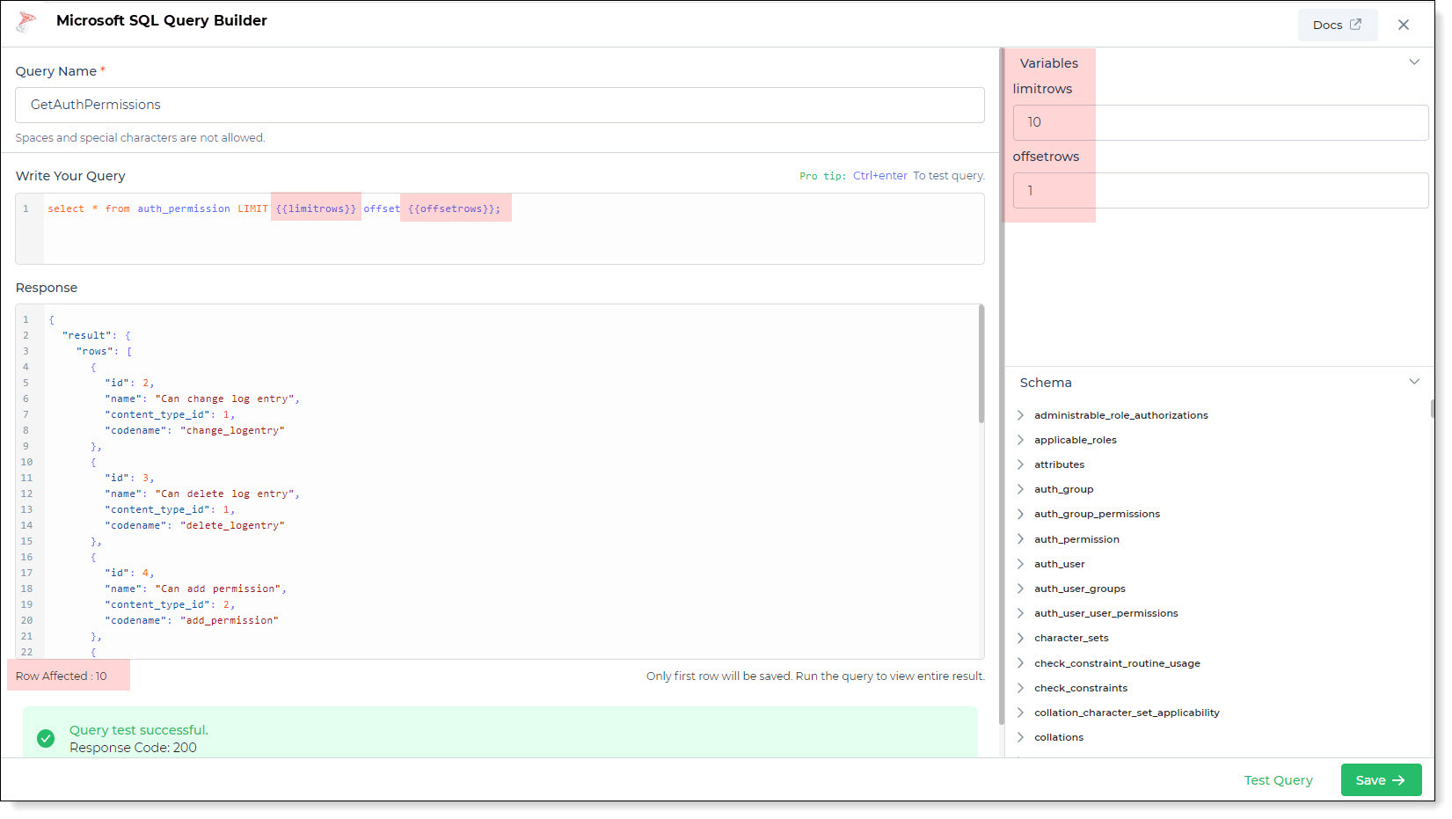Click the Row Affected : 10 text
Image resolution: width=1452 pixels, height=819 pixels.
coord(61,676)
